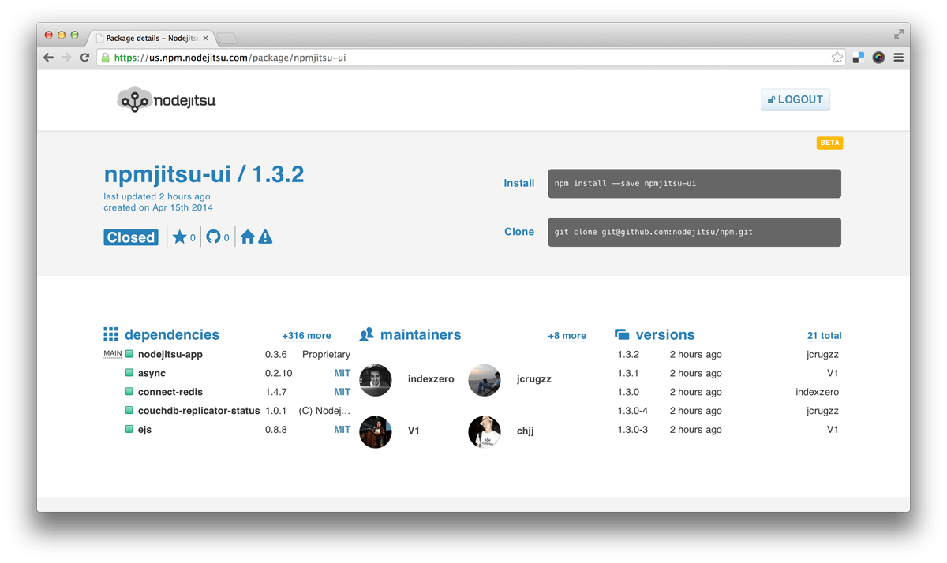Select version 1.3.2 in versions list

[x=628, y=355]
